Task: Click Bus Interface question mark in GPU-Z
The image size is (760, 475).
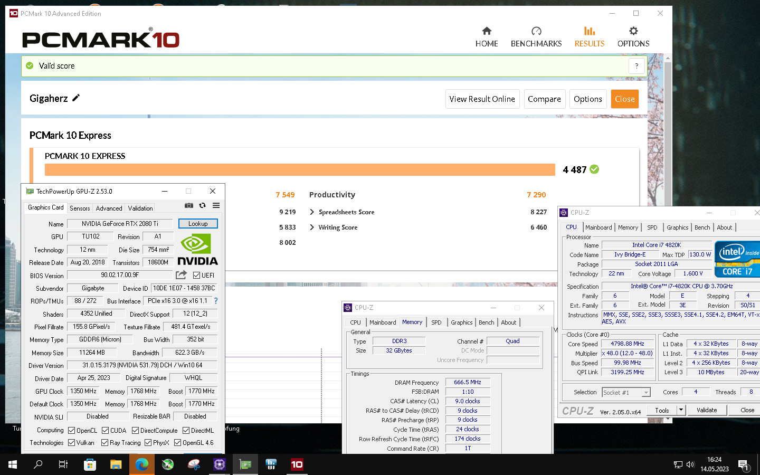Action: tap(216, 301)
